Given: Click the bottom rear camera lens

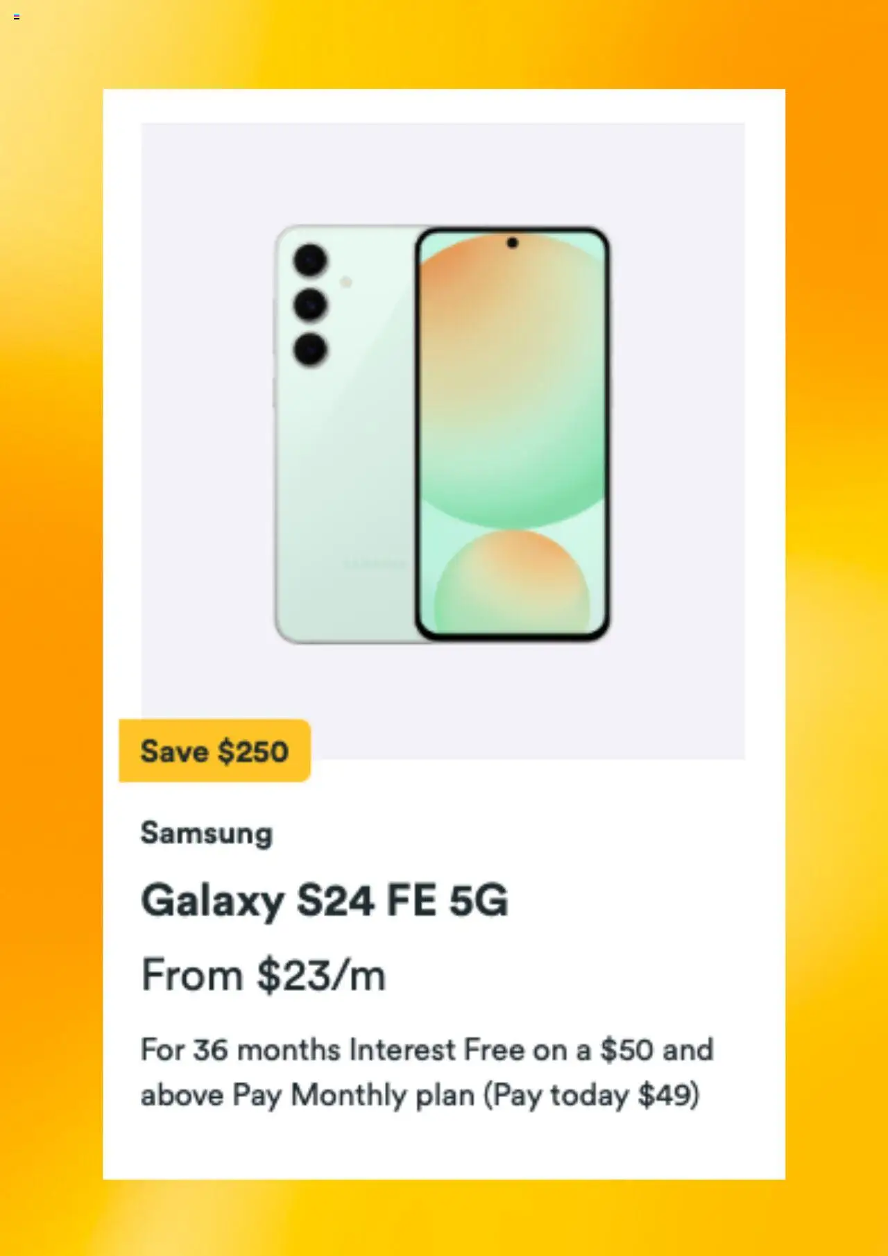Looking at the screenshot, I should tap(310, 349).
